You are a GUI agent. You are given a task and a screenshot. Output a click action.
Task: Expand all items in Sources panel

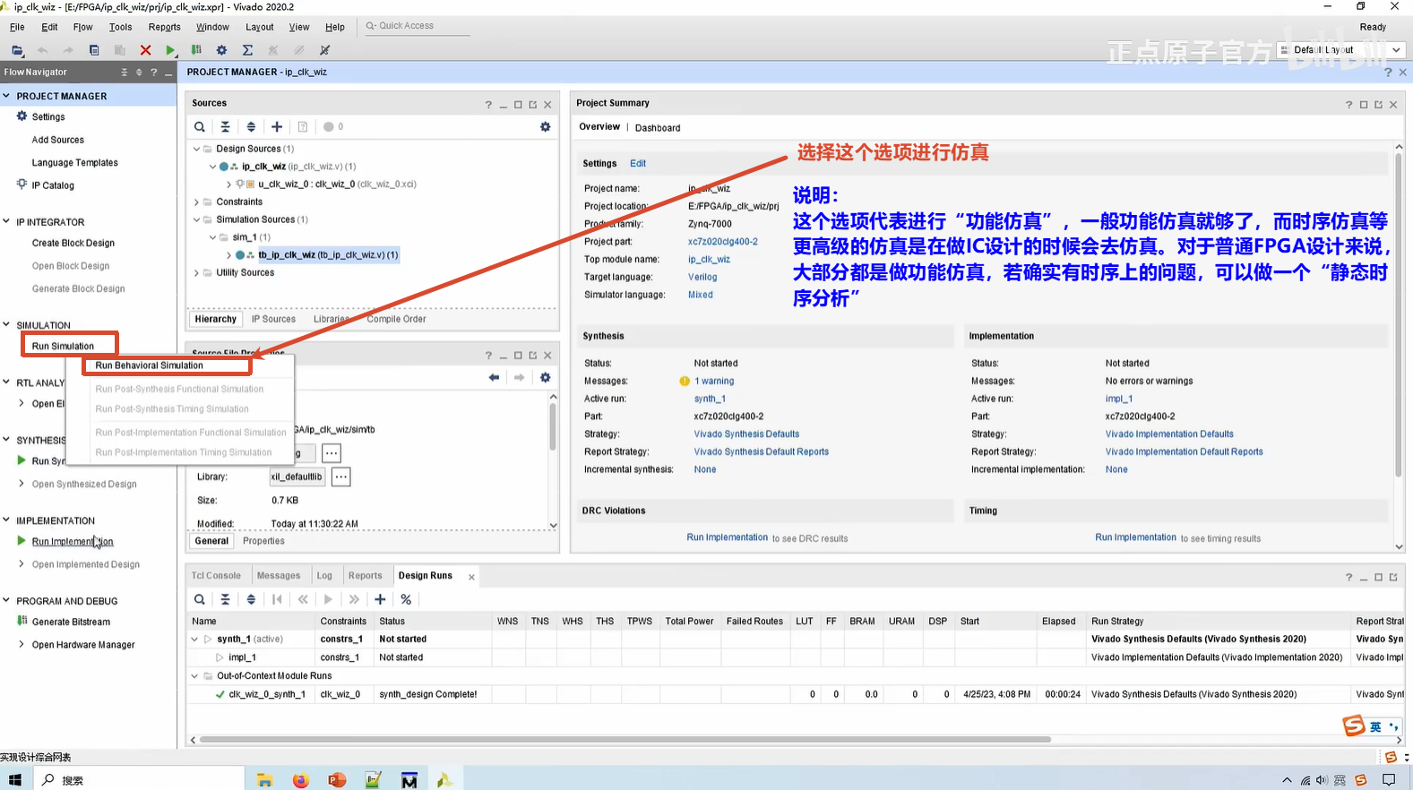tap(251, 127)
